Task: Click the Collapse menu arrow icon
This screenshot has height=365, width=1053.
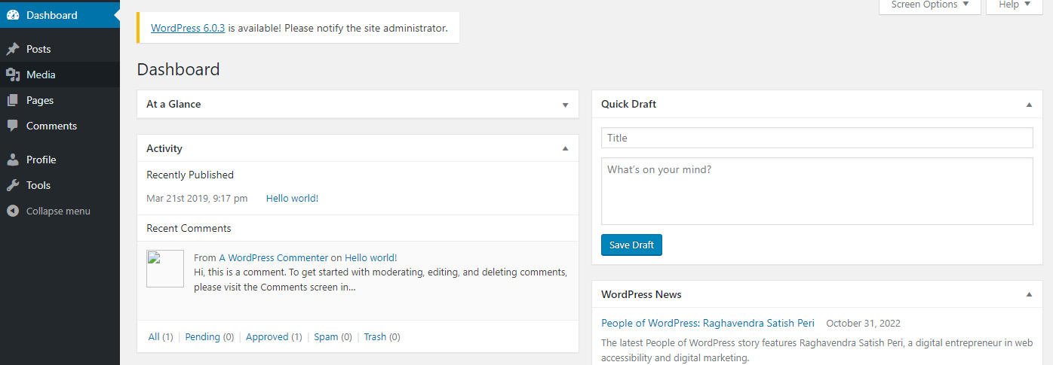Action: pos(13,211)
